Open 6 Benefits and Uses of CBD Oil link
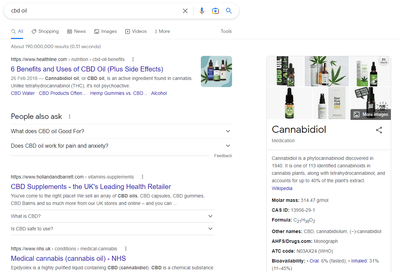 87,69
